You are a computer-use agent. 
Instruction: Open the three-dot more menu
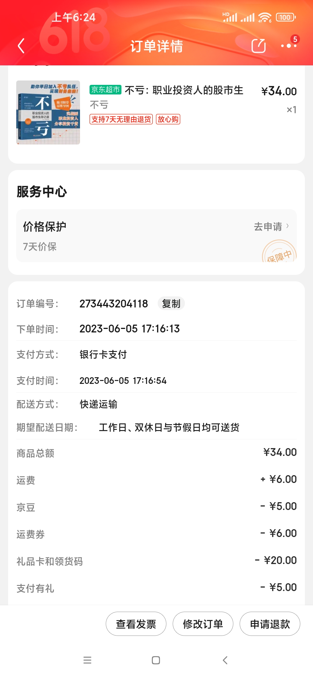(289, 46)
